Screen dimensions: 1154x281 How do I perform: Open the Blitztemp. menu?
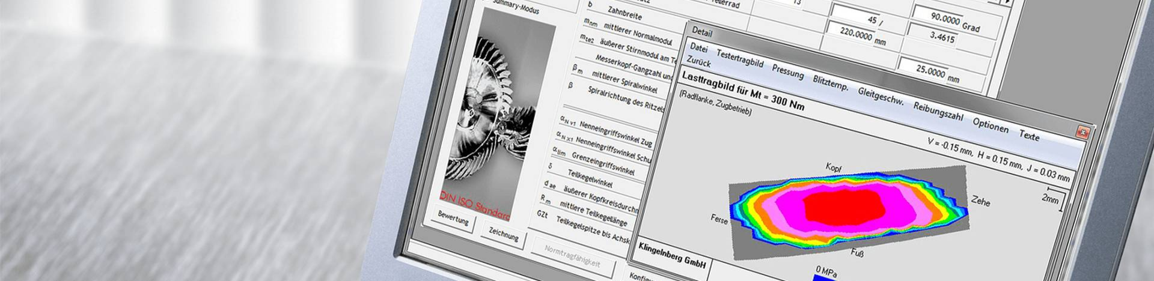click(x=831, y=83)
